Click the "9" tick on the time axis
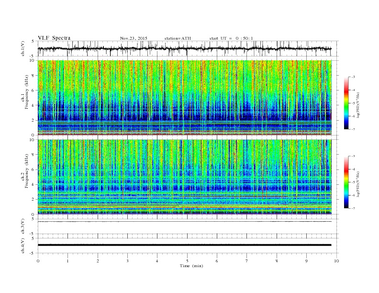The height and width of the screenshot is (293, 379). (x=306, y=261)
